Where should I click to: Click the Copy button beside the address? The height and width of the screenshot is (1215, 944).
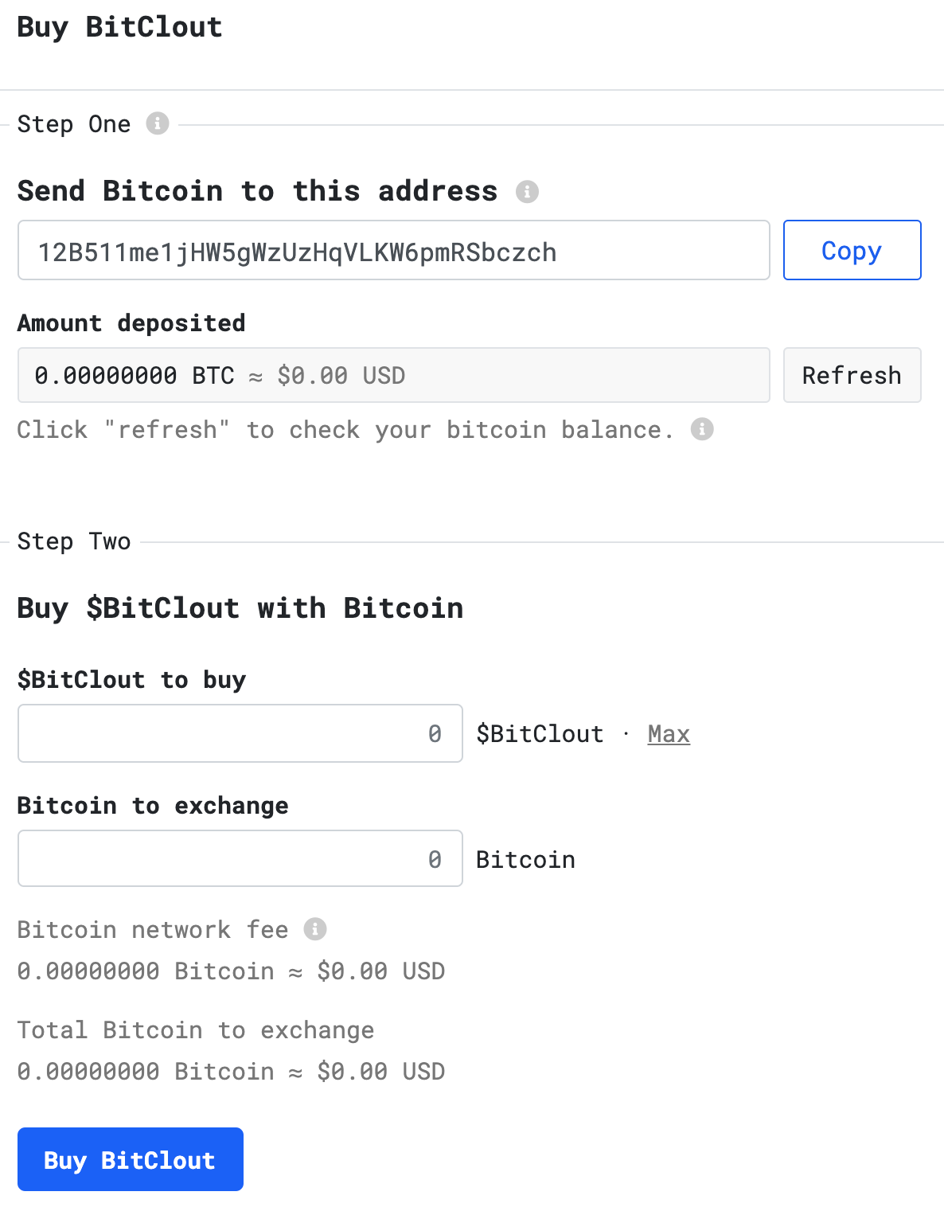tap(852, 250)
